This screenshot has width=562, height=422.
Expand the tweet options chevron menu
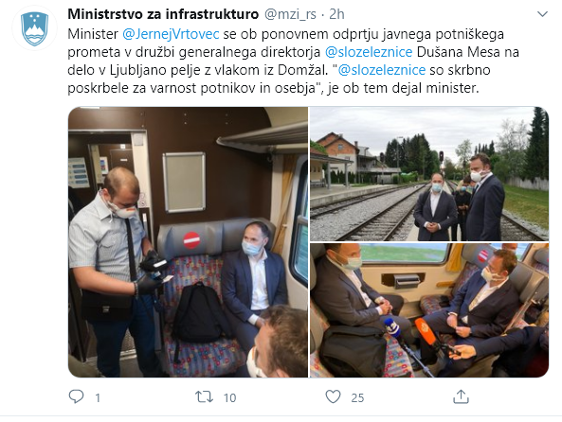pyautogui.click(x=543, y=14)
